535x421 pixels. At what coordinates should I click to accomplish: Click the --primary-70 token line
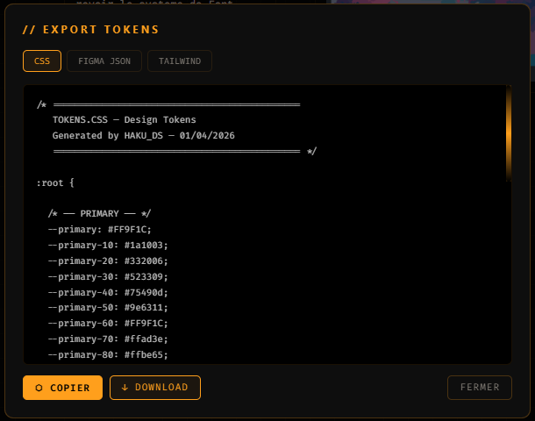108,339
